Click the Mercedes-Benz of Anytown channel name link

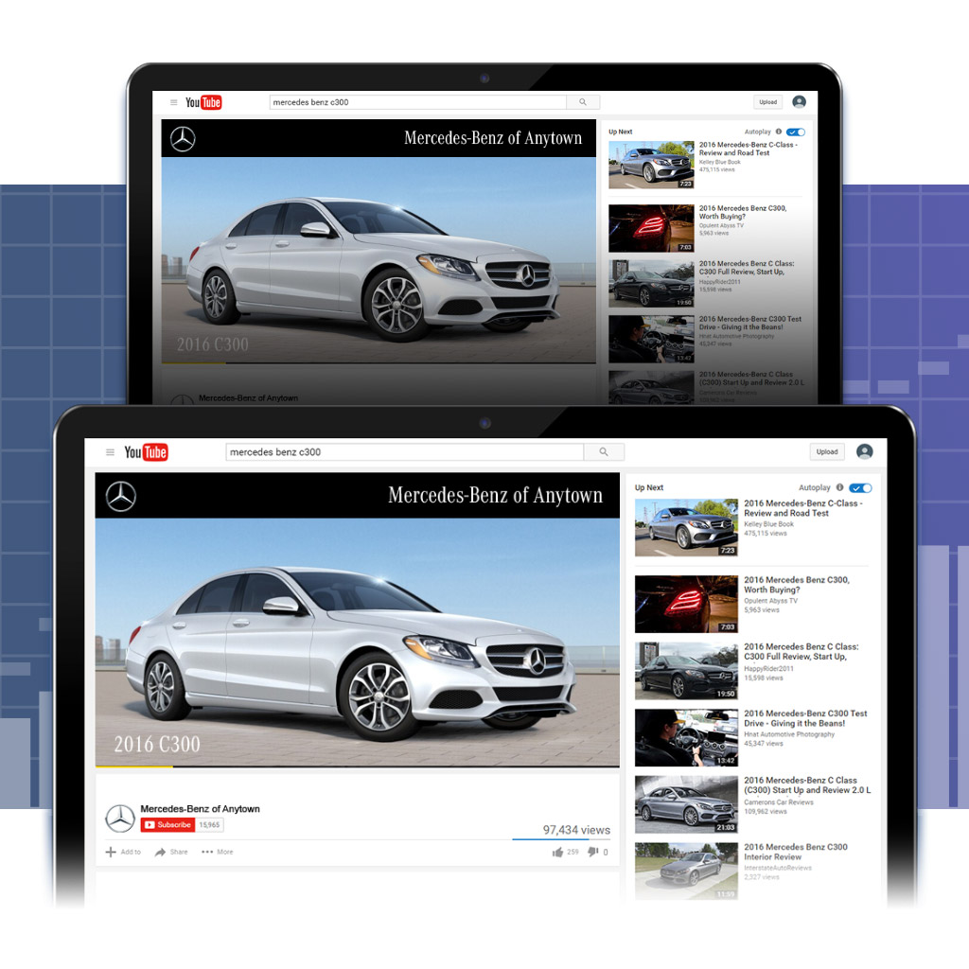pyautogui.click(x=201, y=809)
